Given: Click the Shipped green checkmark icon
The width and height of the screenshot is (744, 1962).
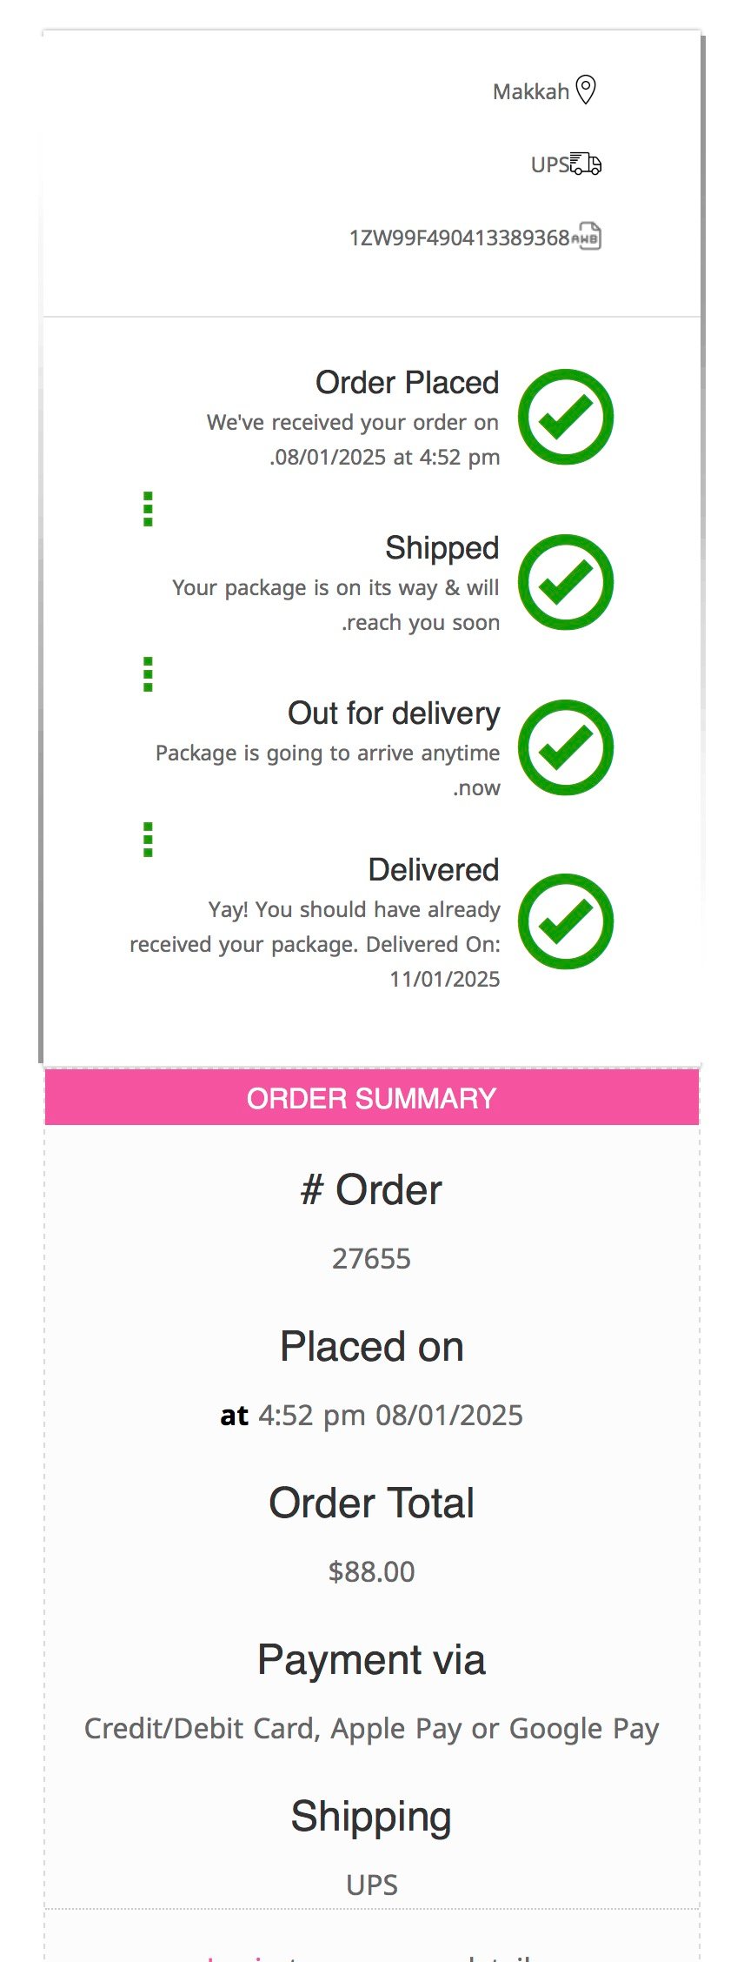Looking at the screenshot, I should 566,582.
